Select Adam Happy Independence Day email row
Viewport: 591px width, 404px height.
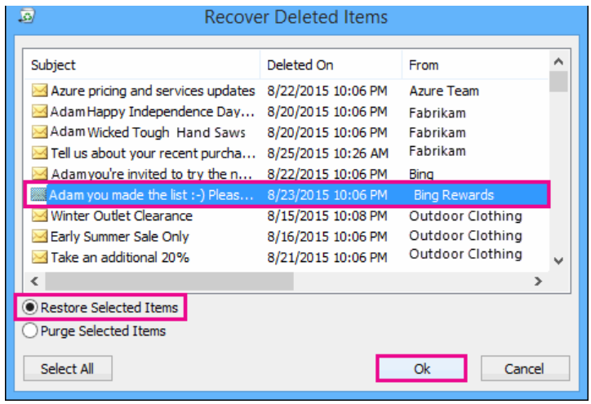(287, 112)
